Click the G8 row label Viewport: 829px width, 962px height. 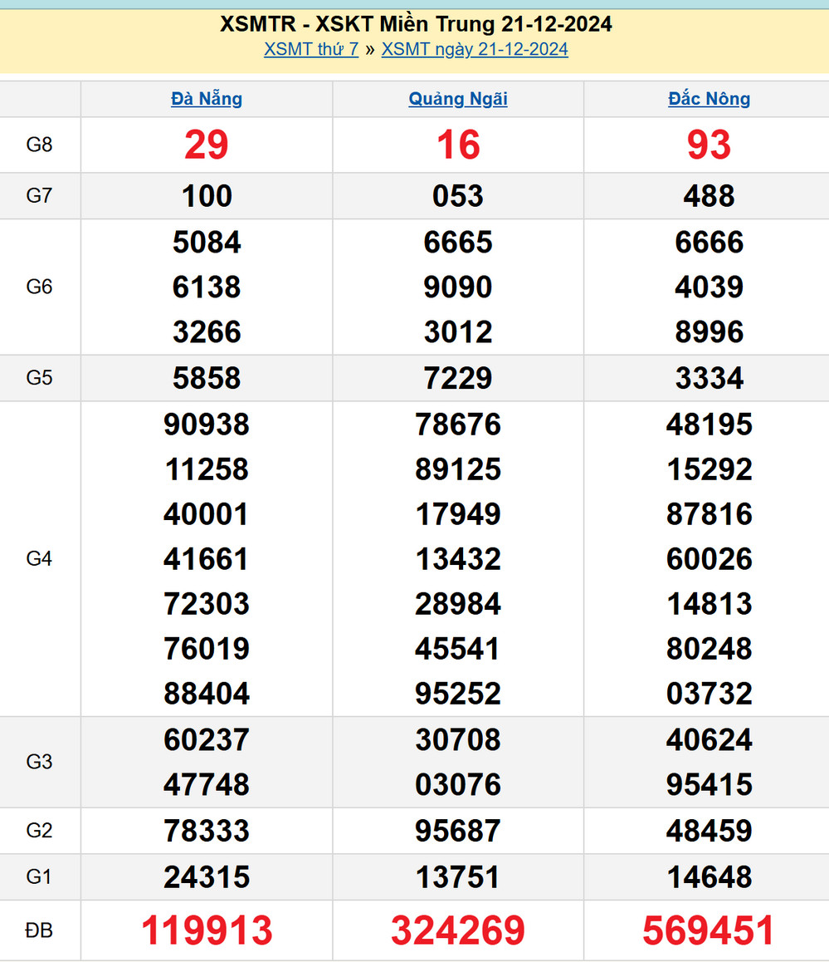click(40, 145)
